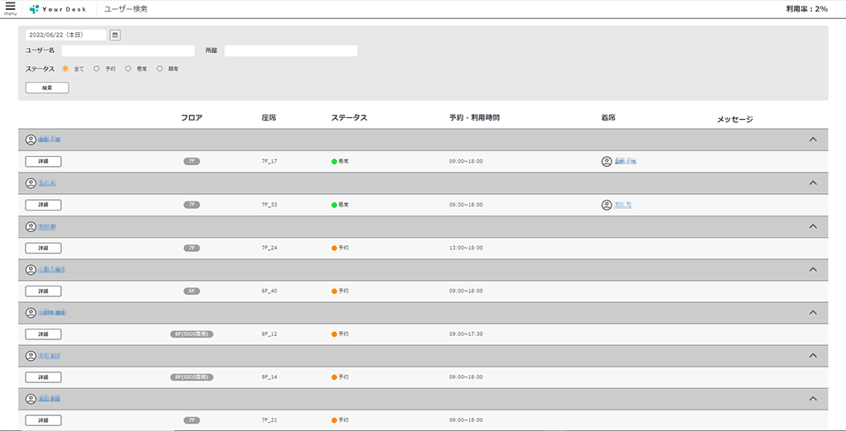This screenshot has height=431, width=846.
Task: Click the YourDesk logo
Action: tap(58, 8)
